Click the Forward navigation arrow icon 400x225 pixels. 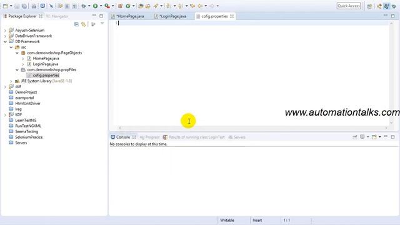212,6
